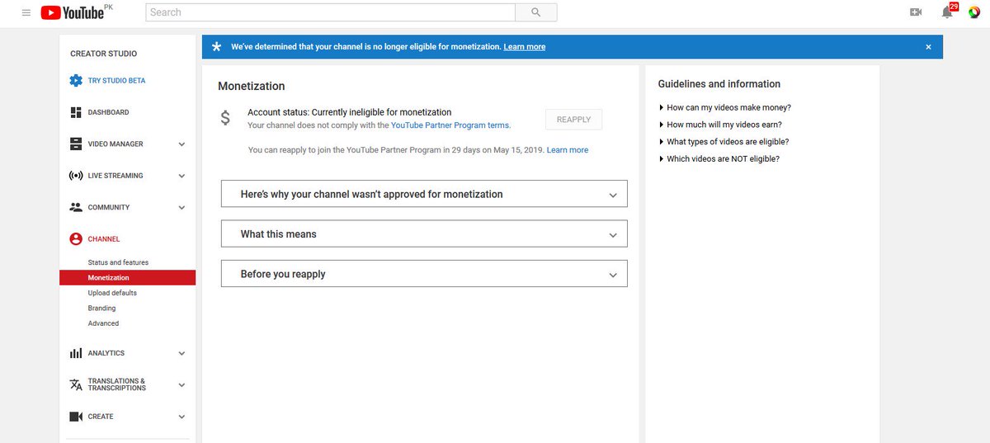
Task: Open the account avatar menu
Action: [x=974, y=12]
